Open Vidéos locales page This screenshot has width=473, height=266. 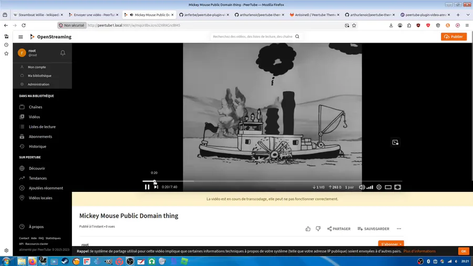(x=40, y=198)
